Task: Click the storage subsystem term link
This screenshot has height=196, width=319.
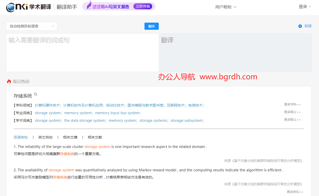Action: (187, 120)
